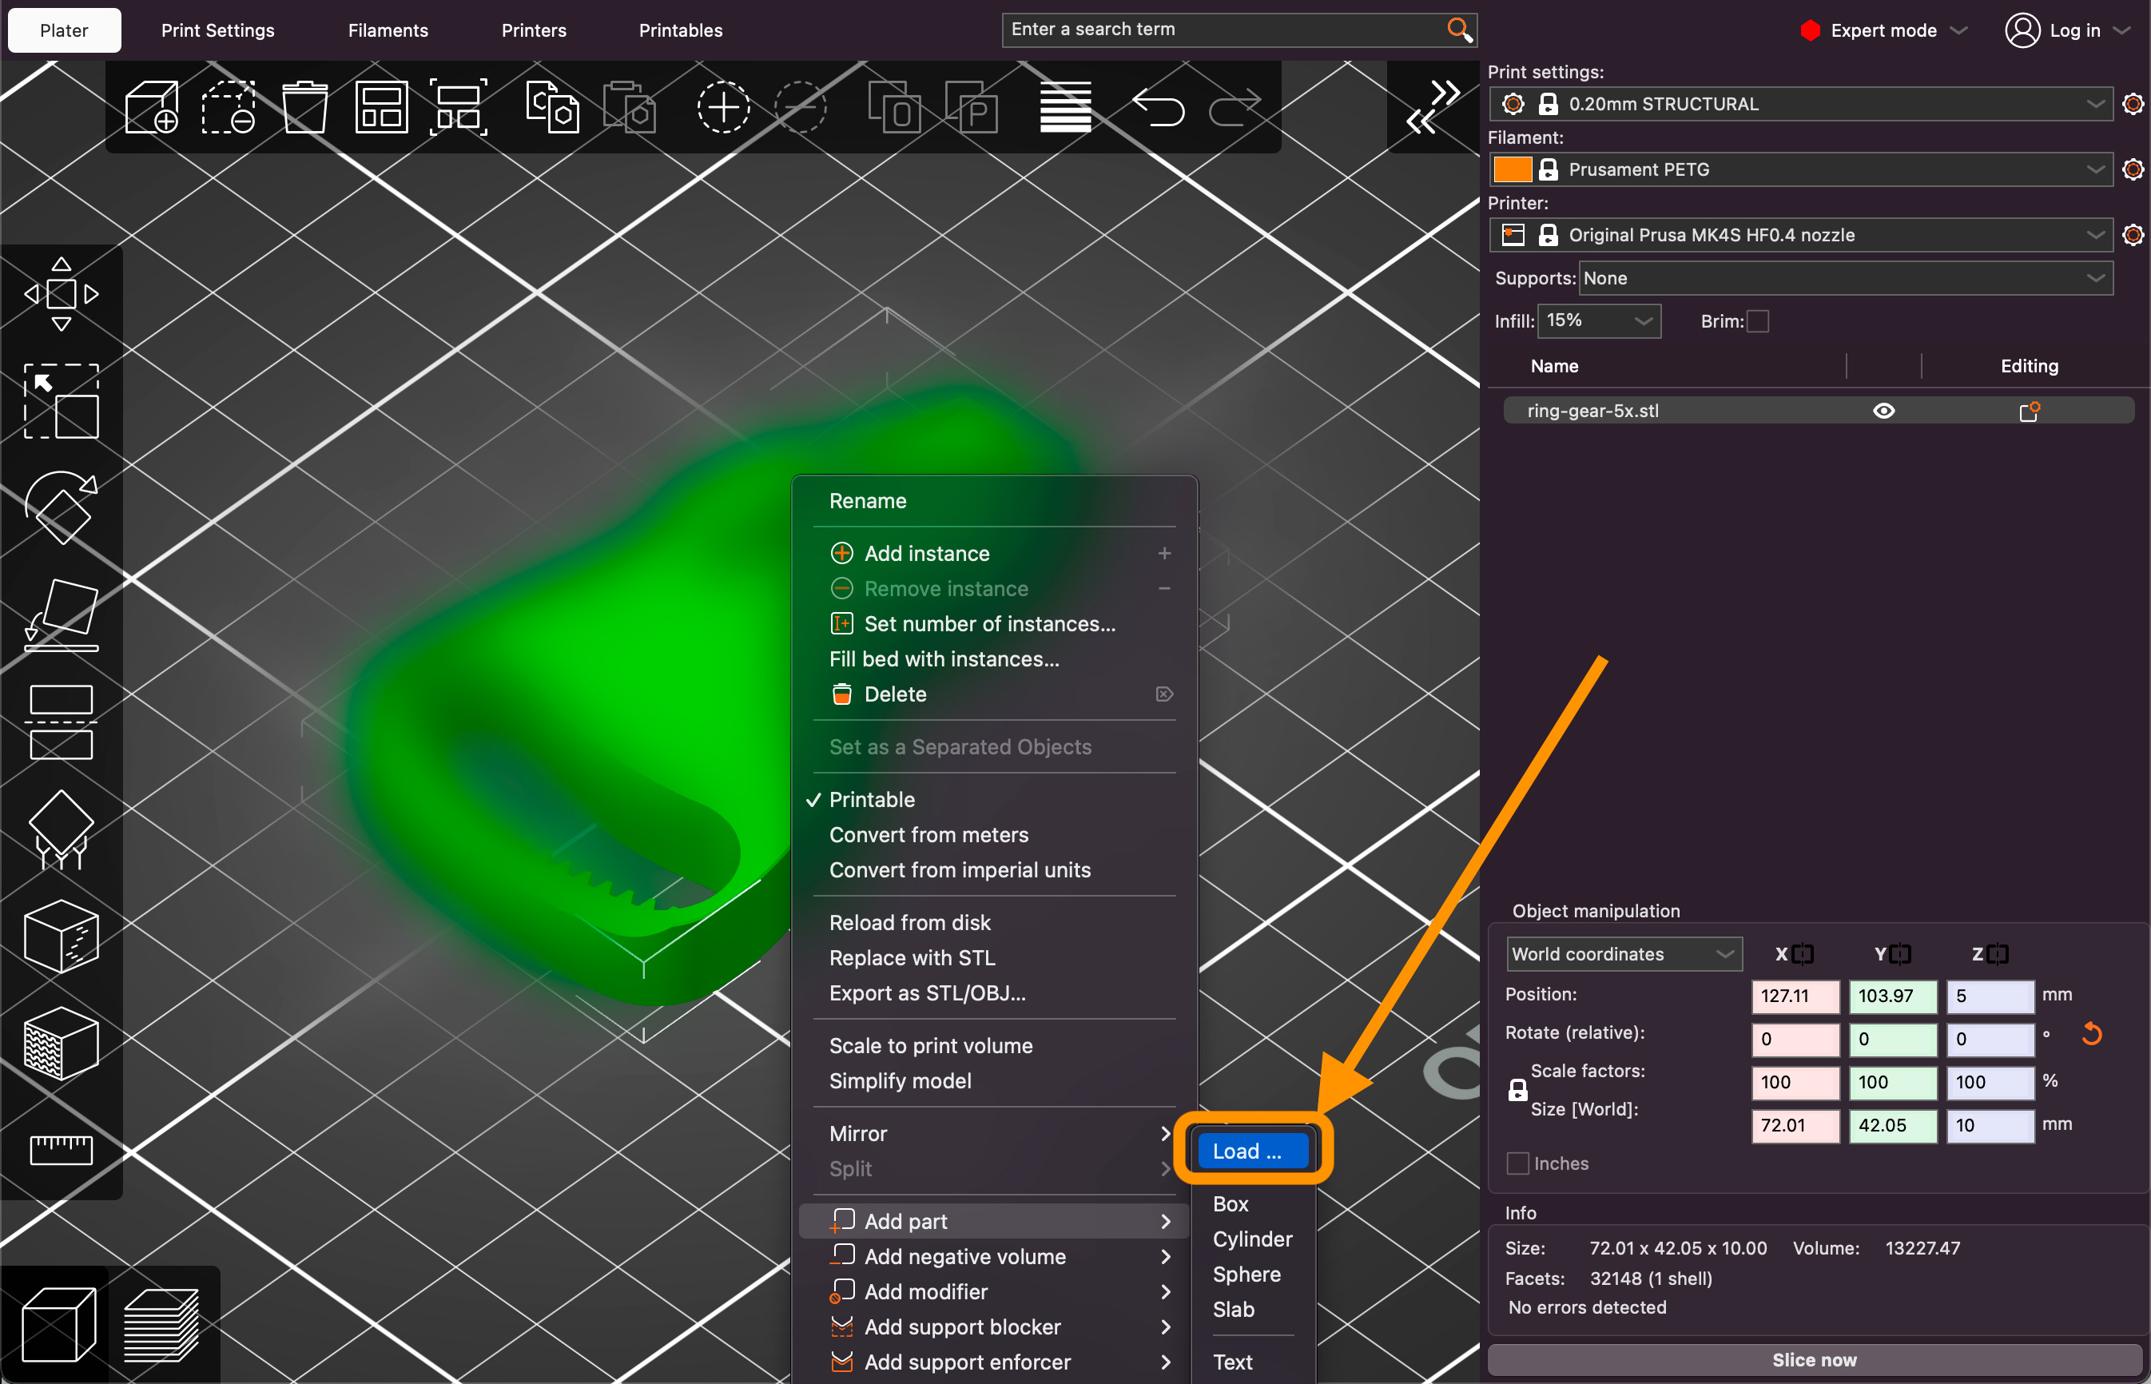Click the Arrange objects icon

click(x=381, y=107)
